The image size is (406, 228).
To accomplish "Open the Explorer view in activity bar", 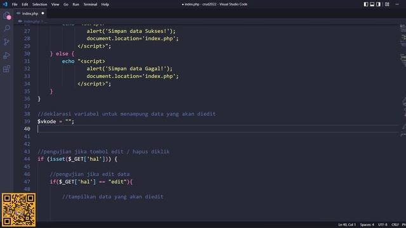I will [x=7, y=15].
